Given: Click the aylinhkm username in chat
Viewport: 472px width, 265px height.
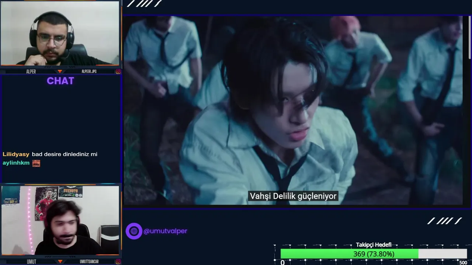Looking at the screenshot, I should coord(16,163).
